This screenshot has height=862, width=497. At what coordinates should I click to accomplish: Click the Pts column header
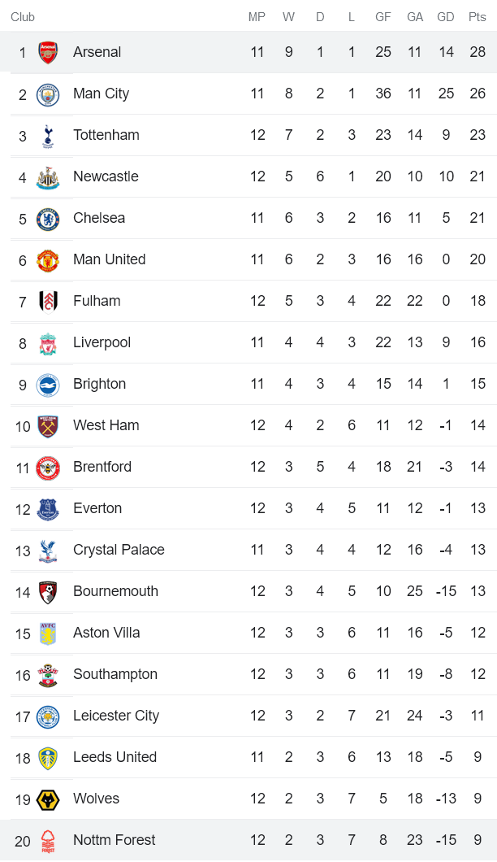(x=478, y=17)
